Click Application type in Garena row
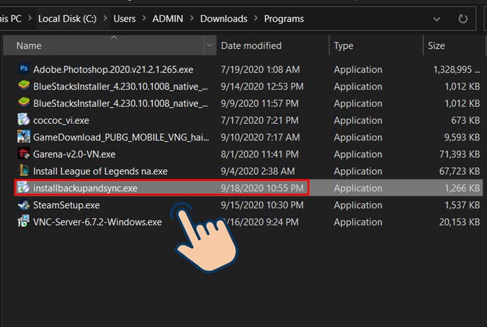 358,154
